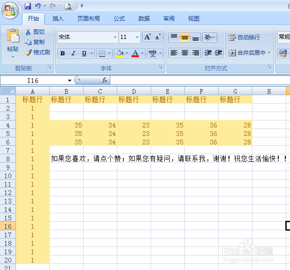Open the undo history dropdown arrow
The height and width of the screenshot is (270, 290).
coord(45,6)
